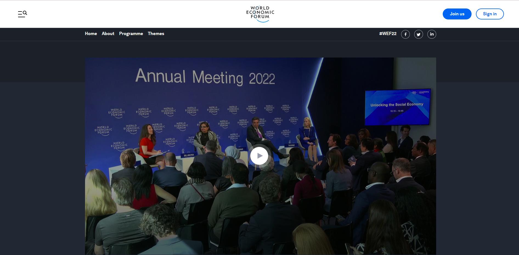The image size is (519, 255).
Task: Open the About nav item
Action: coord(108,34)
